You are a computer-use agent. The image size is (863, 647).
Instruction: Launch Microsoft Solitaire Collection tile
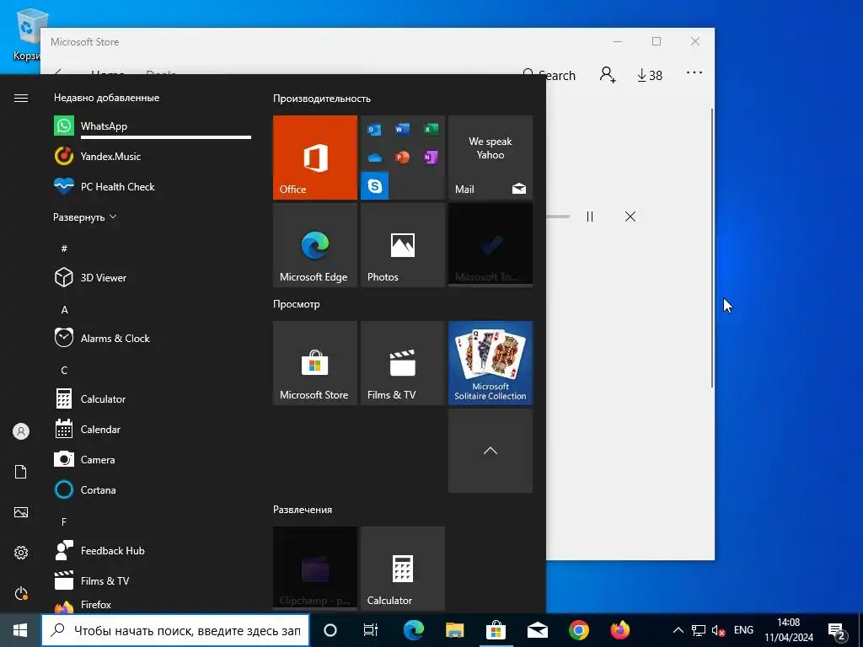(490, 363)
